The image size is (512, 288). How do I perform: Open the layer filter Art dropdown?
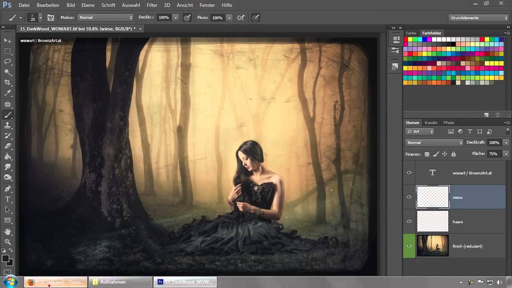pyautogui.click(x=420, y=131)
